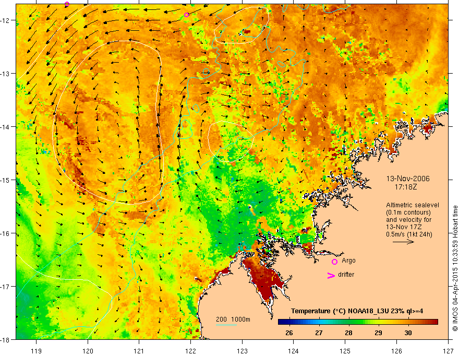Click the latitude axis label '-12'
The height and width of the screenshot is (355, 459).
coord(6,20)
